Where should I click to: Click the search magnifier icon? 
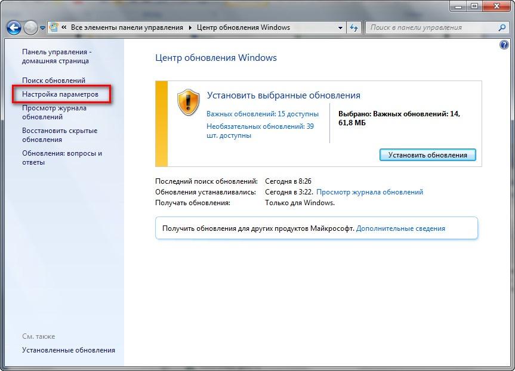(502, 27)
